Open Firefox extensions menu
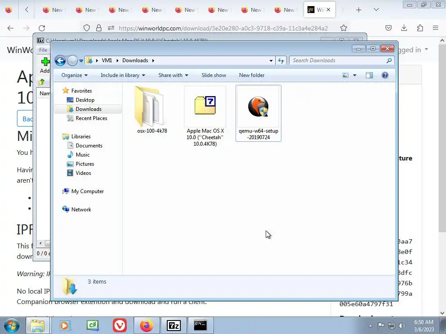The width and height of the screenshot is (446, 334). pos(420,28)
